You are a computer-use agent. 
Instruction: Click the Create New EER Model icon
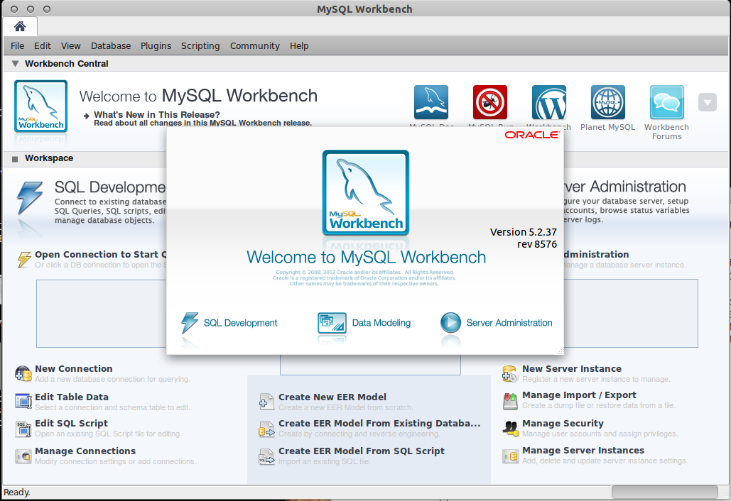click(266, 401)
